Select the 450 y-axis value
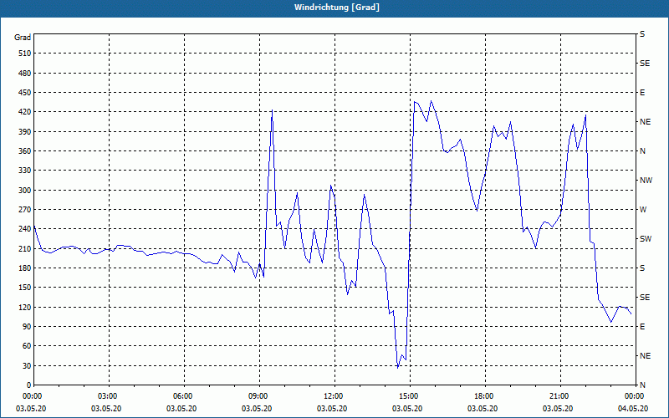 tap(24, 93)
